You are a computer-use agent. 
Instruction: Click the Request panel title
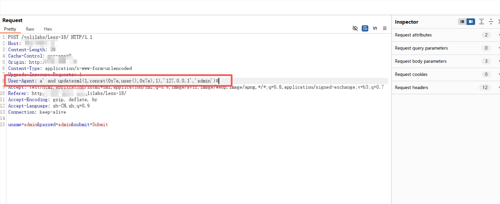pyautogui.click(x=12, y=20)
